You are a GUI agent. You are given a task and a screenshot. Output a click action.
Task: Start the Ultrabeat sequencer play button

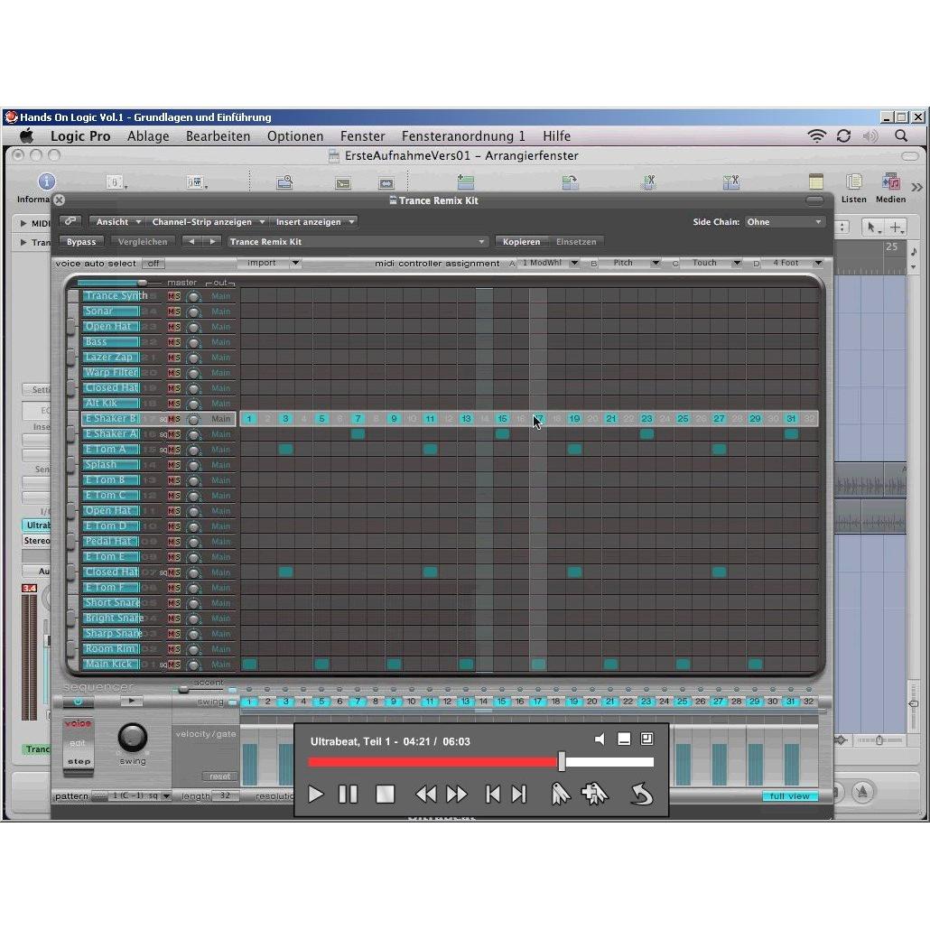(131, 701)
